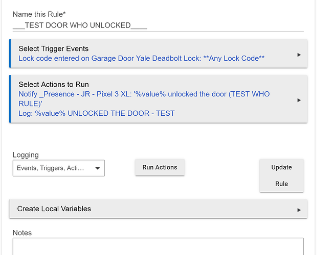Click the Select Trigger Events heading
This screenshot has width=335, height=255.
click(53, 49)
